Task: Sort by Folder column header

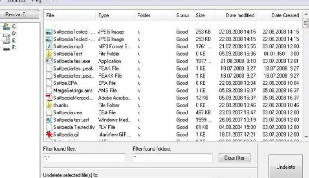Action: 154,15
